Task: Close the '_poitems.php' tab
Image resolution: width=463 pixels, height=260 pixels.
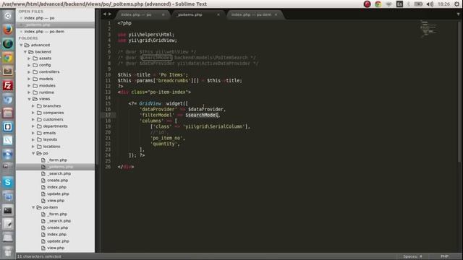Action: tap(218, 14)
